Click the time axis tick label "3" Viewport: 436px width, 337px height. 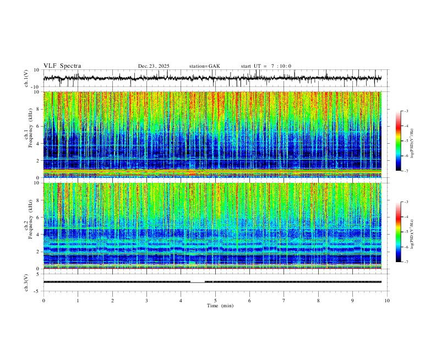tap(146, 301)
